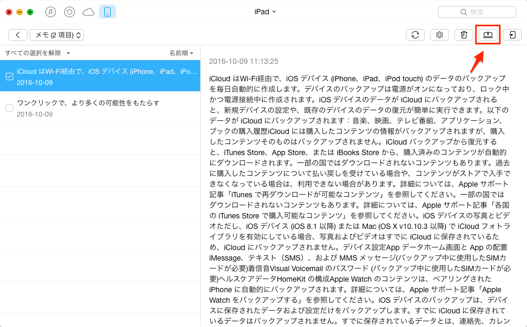Send memo to Mac icon

(487, 35)
